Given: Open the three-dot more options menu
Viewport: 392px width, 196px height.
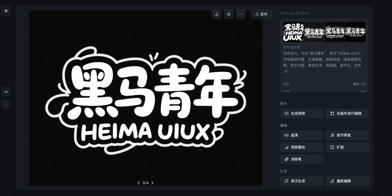Looking at the screenshot, I should (x=241, y=14).
